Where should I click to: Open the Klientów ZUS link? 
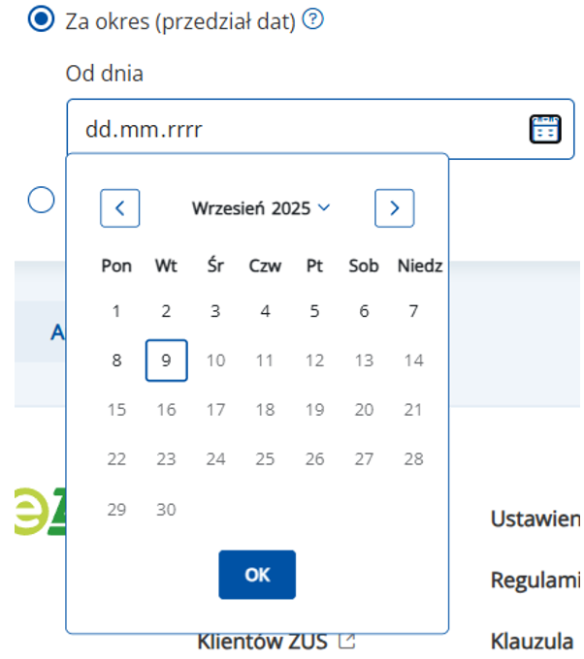264,642
